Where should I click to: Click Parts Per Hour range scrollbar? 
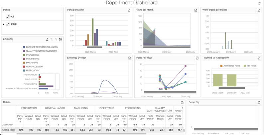(170, 92)
